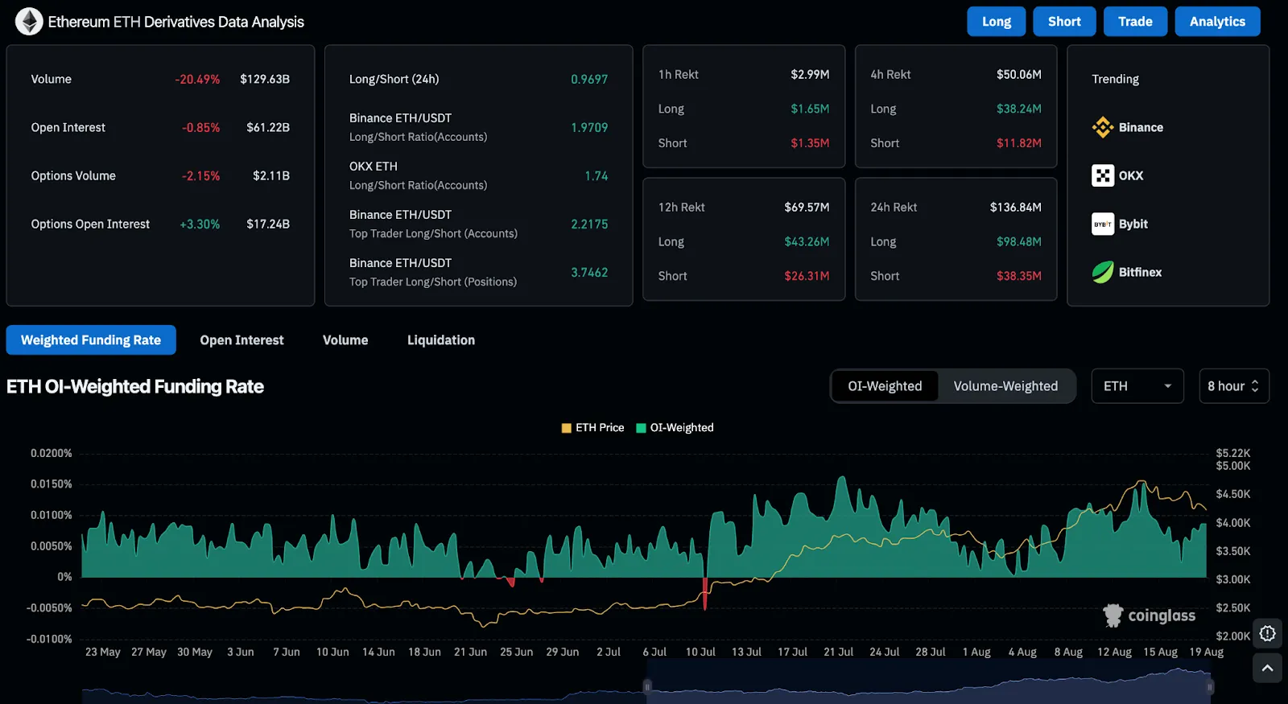The image size is (1288, 704).
Task: Click the scroll-to-top arrow icon
Action: [1267, 668]
